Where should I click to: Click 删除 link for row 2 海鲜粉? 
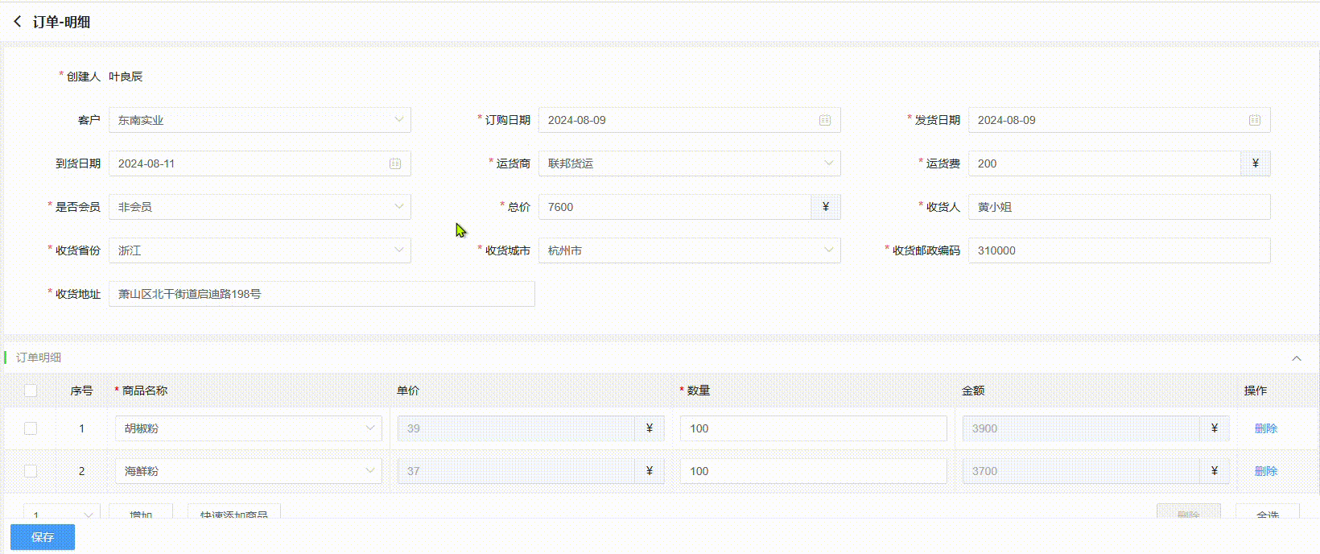pos(1265,471)
